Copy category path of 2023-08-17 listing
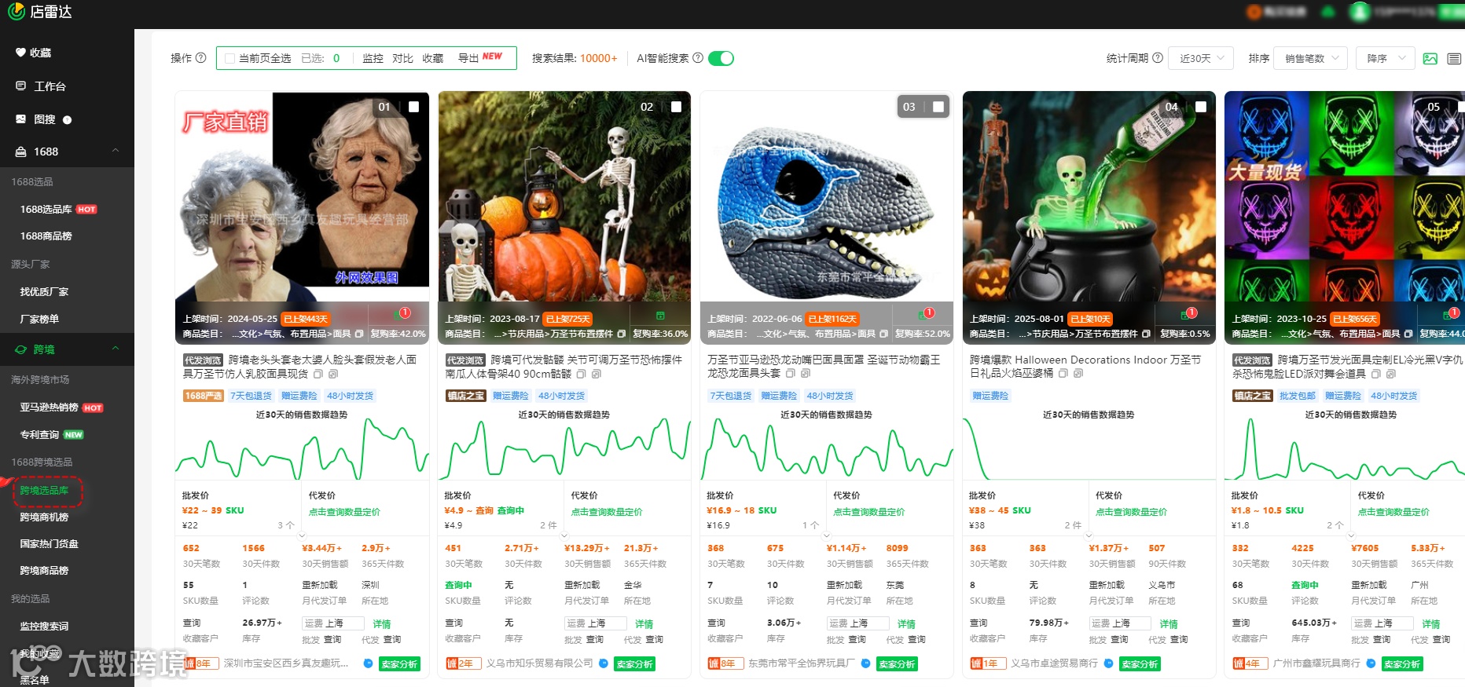The height and width of the screenshot is (687, 1465). click(622, 334)
